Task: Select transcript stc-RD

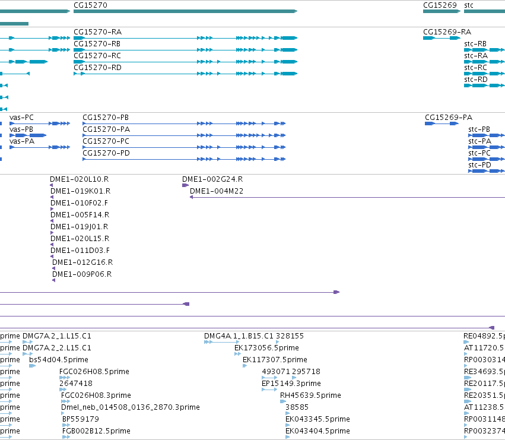Action: (484, 86)
